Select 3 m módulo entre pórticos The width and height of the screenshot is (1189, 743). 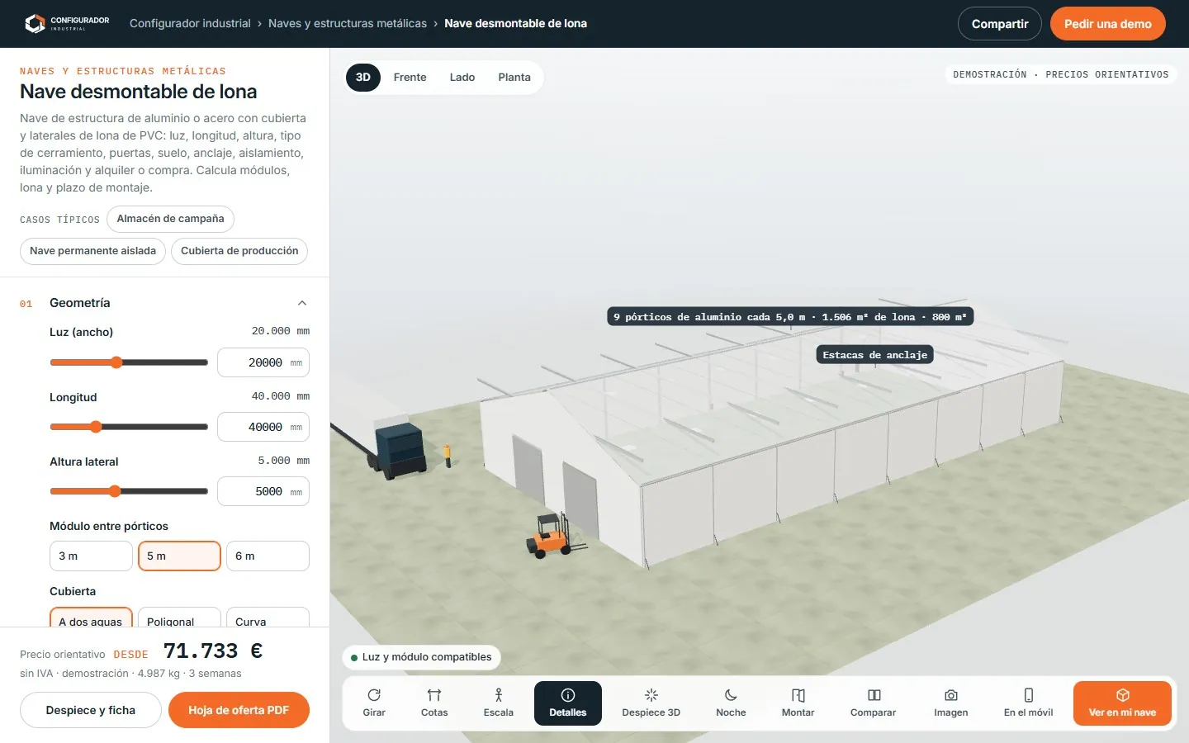click(91, 556)
